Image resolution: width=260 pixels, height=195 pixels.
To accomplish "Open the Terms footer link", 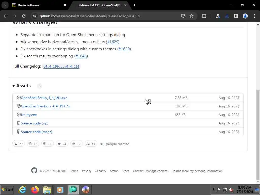I will (x=74, y=171).
